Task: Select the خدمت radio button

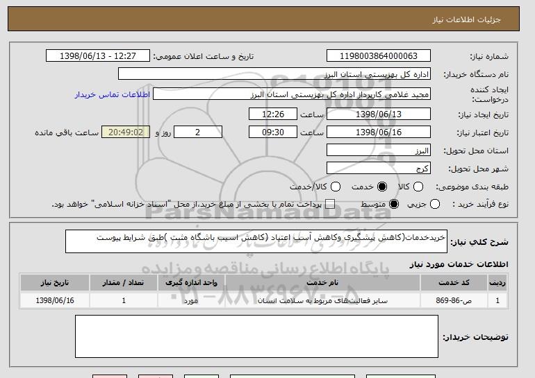Action: click(x=382, y=187)
